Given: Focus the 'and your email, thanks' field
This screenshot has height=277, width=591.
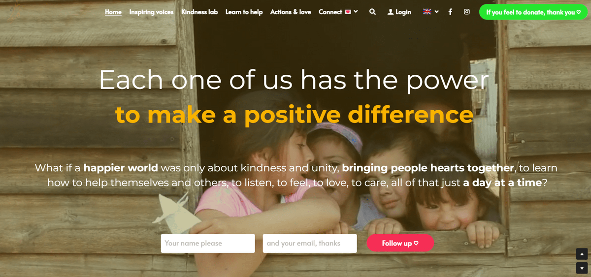Looking at the screenshot, I should [310, 243].
